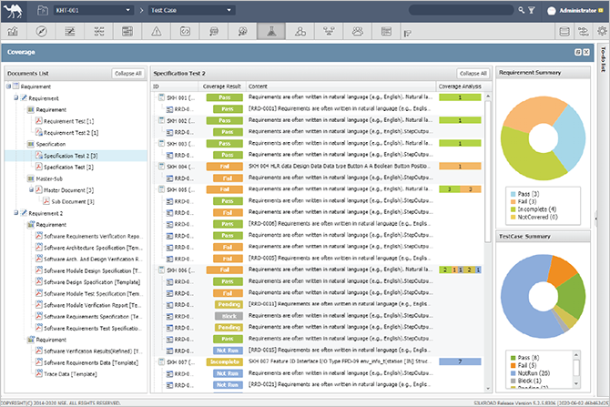The height and width of the screenshot is (407, 610).
Task: Click Collapse All in Specification Test 2
Action: 473,73
